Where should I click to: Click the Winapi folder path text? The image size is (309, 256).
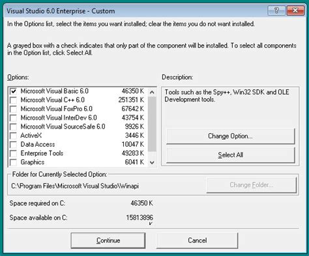(x=75, y=186)
